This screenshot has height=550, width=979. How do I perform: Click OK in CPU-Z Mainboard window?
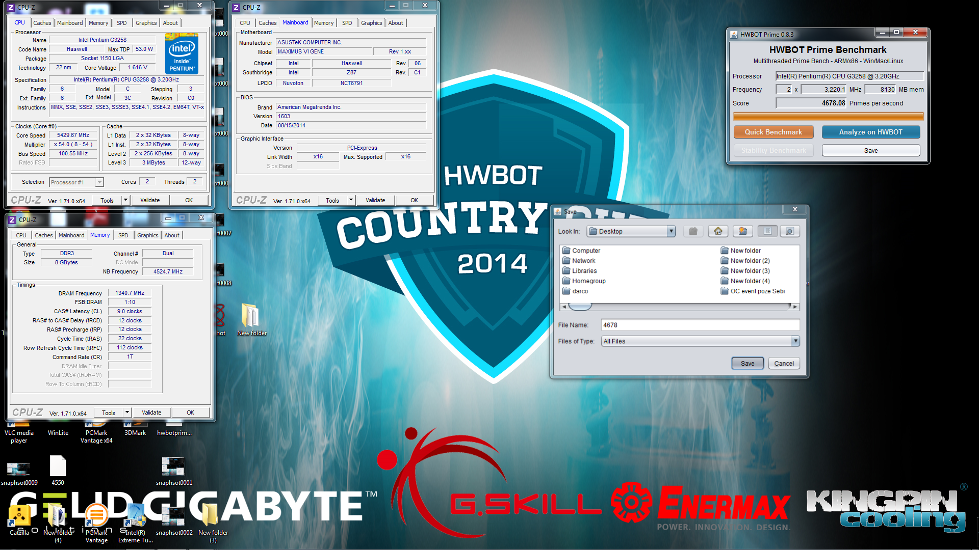(x=414, y=200)
